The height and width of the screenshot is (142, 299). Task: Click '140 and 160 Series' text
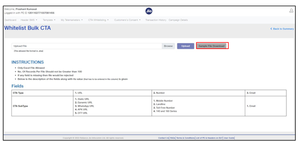166,111
